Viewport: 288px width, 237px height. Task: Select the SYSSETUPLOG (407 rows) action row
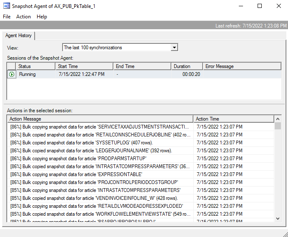[x=141, y=143]
